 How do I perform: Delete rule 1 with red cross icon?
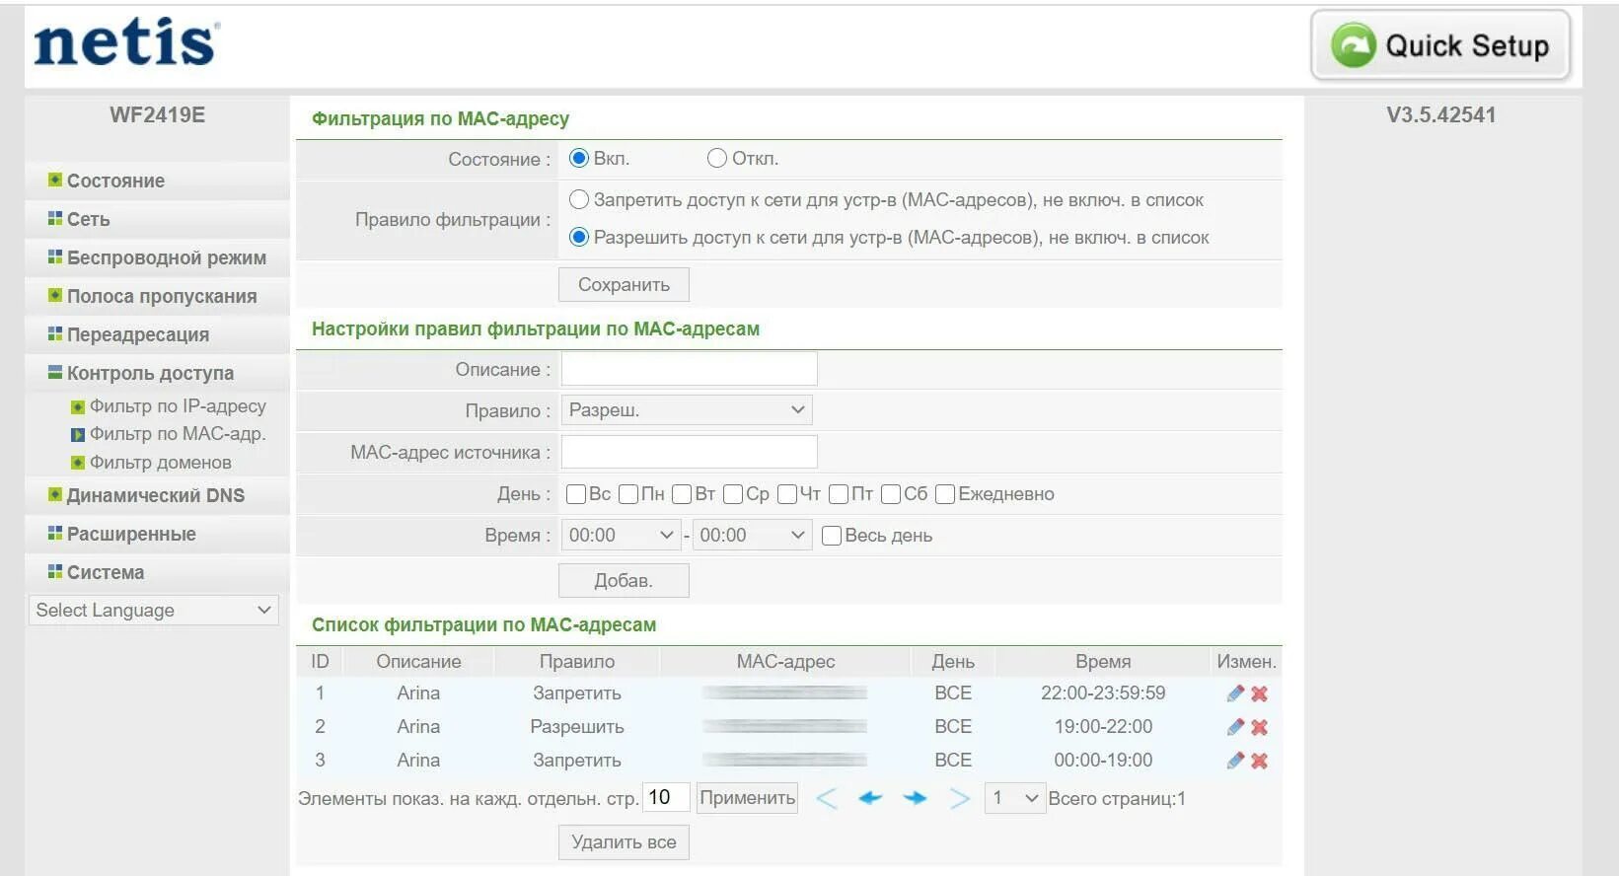(x=1259, y=693)
